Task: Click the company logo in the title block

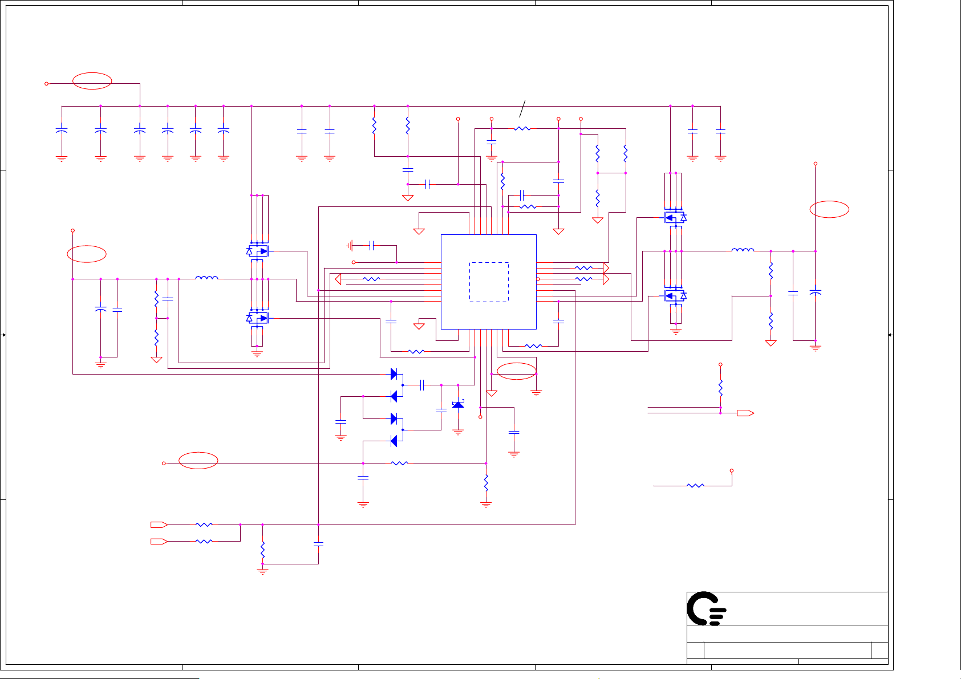Action: click(706, 609)
